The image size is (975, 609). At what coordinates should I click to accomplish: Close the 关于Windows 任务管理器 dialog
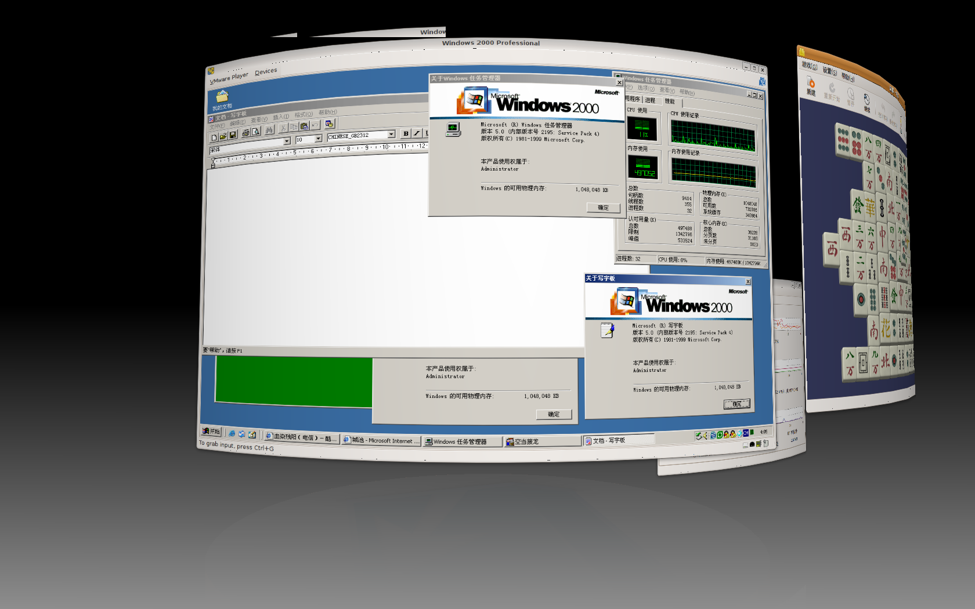coord(619,82)
